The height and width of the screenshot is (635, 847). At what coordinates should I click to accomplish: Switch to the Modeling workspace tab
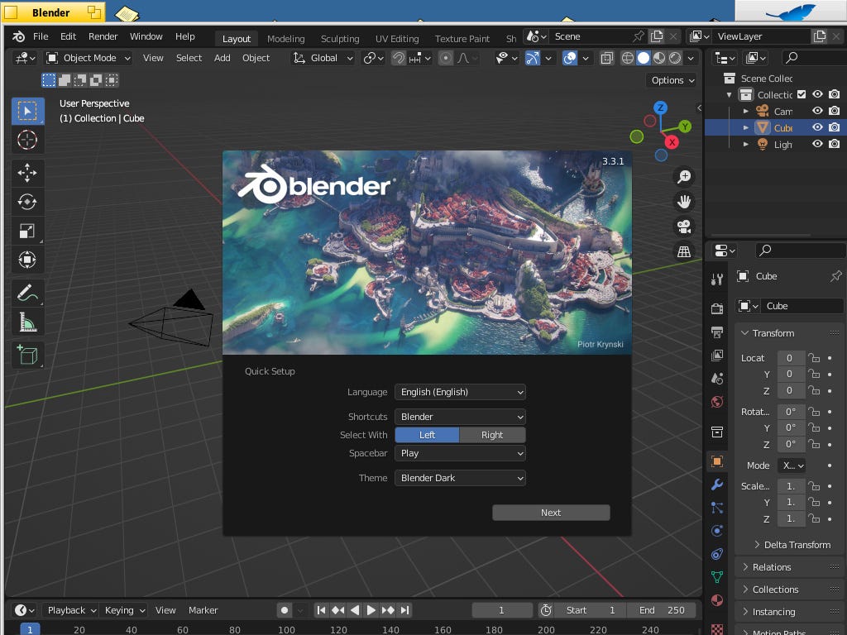(285, 39)
